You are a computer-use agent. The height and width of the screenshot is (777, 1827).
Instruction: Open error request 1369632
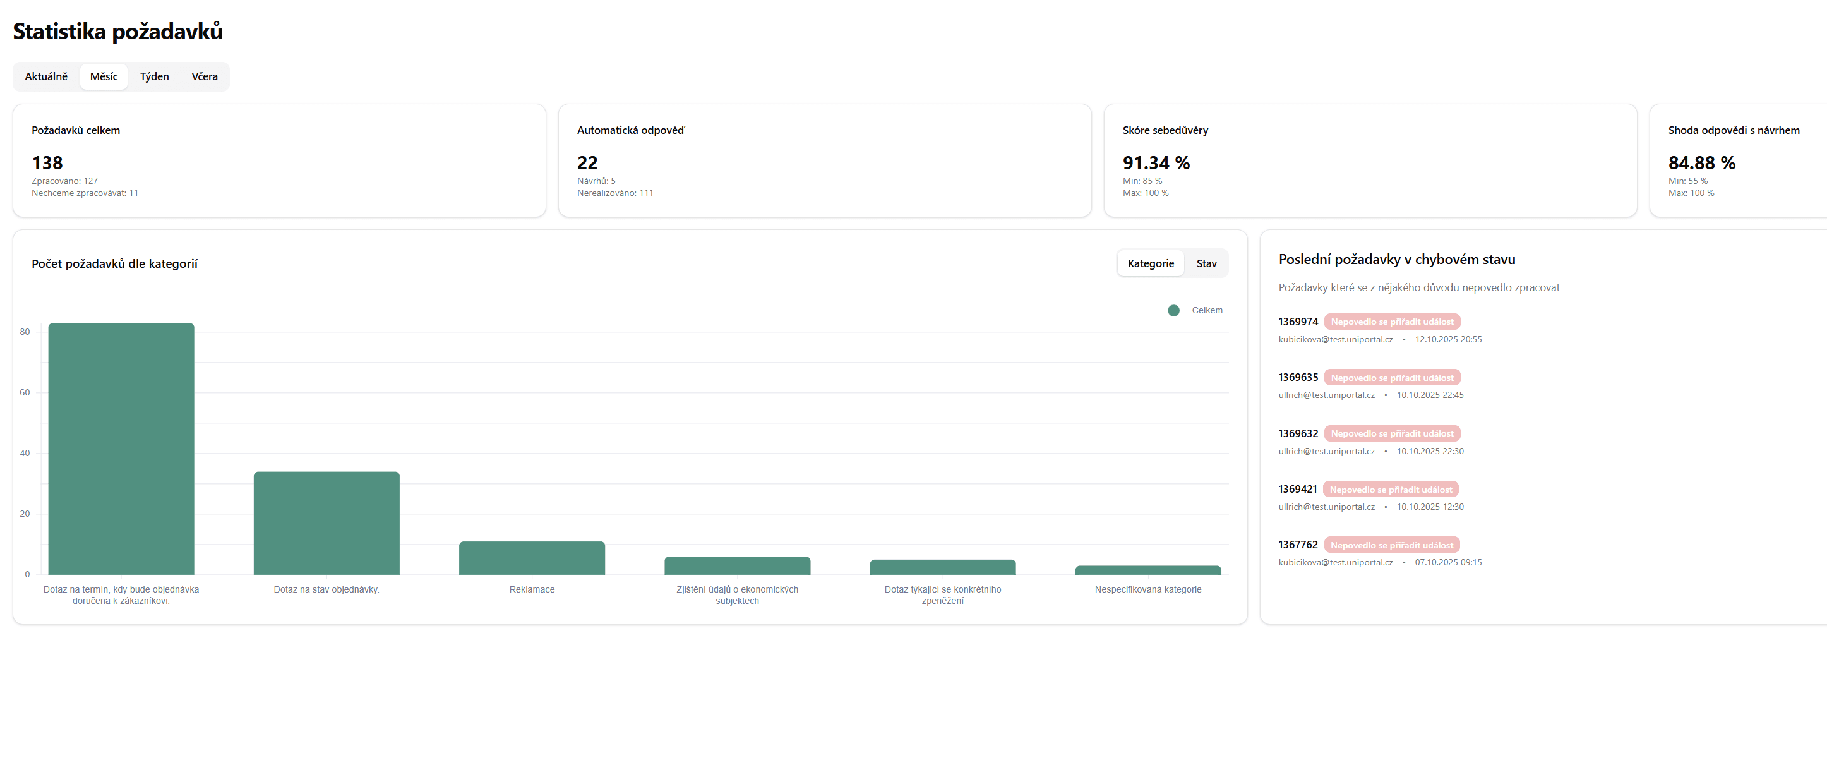pyautogui.click(x=1297, y=433)
